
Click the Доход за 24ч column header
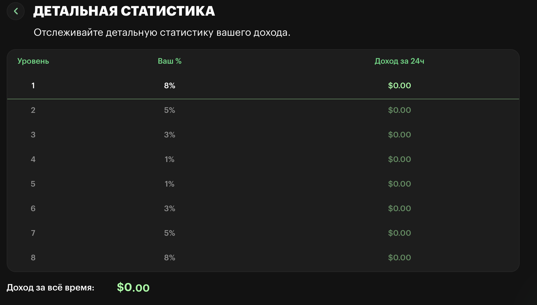[399, 61]
